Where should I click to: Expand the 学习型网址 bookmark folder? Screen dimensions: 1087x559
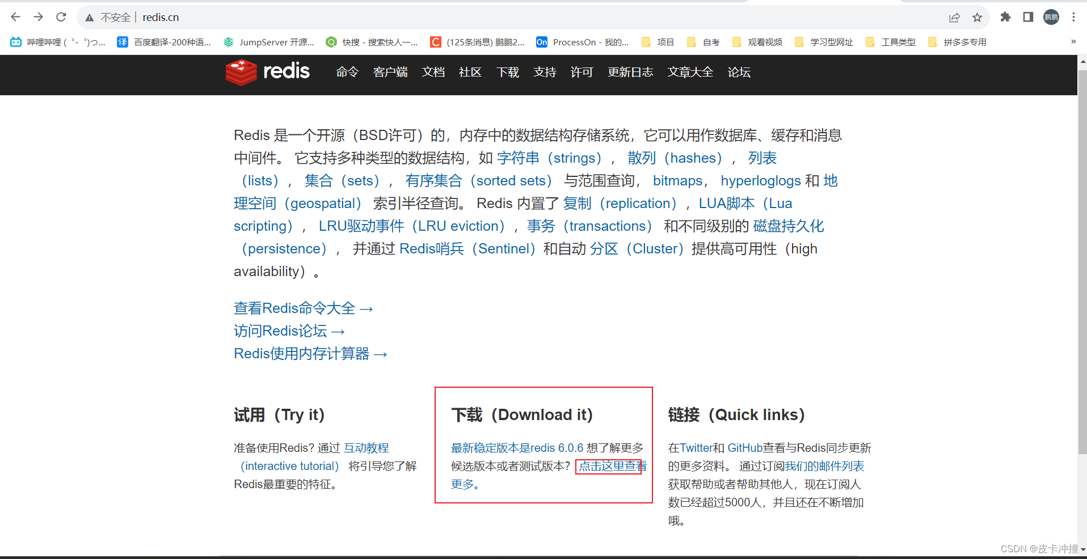coord(824,42)
